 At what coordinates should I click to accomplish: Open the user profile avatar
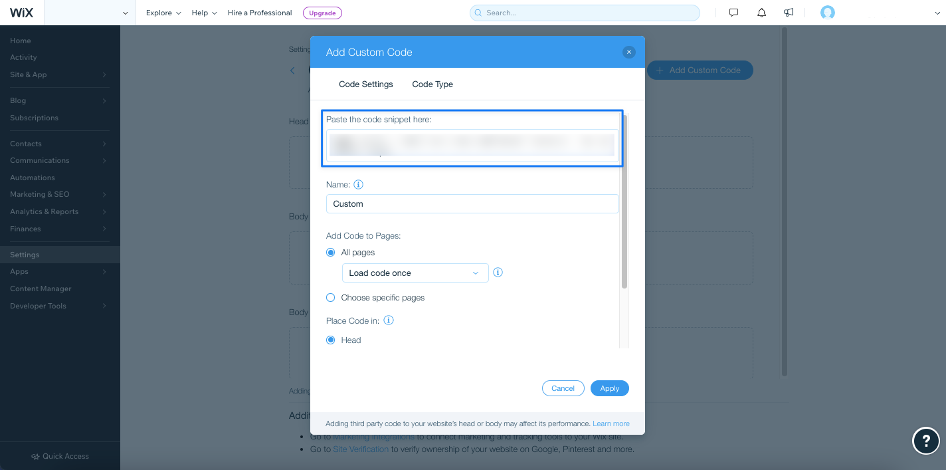827,13
